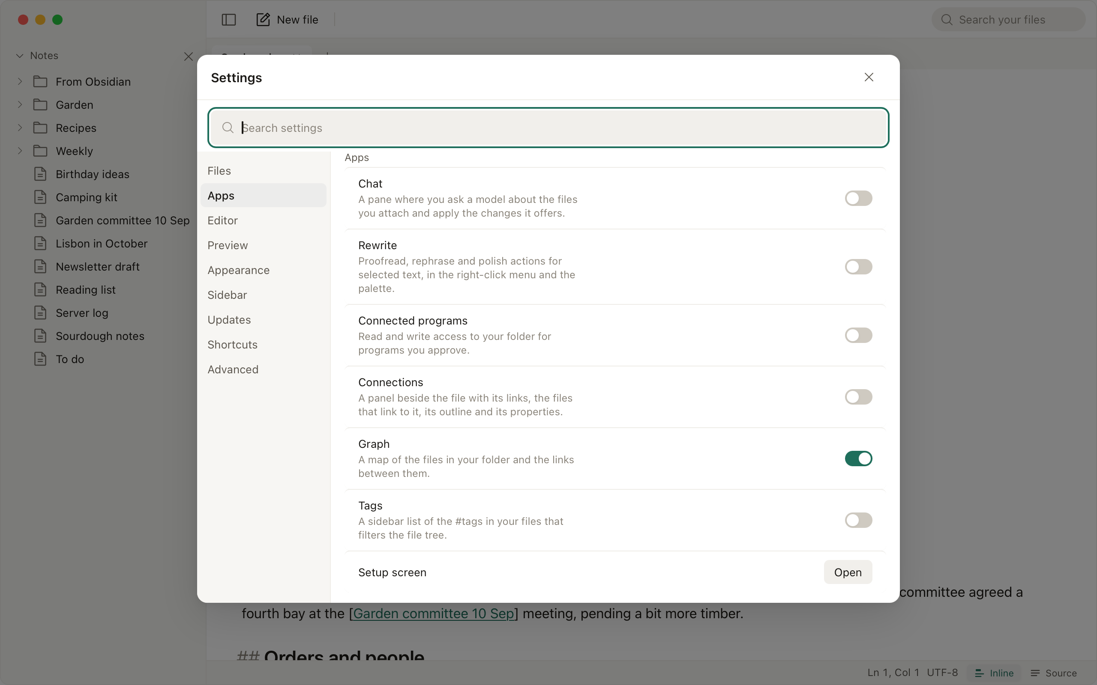Toggle the sidebar panel icon in toolbar
The image size is (1097, 685).
tap(228, 20)
